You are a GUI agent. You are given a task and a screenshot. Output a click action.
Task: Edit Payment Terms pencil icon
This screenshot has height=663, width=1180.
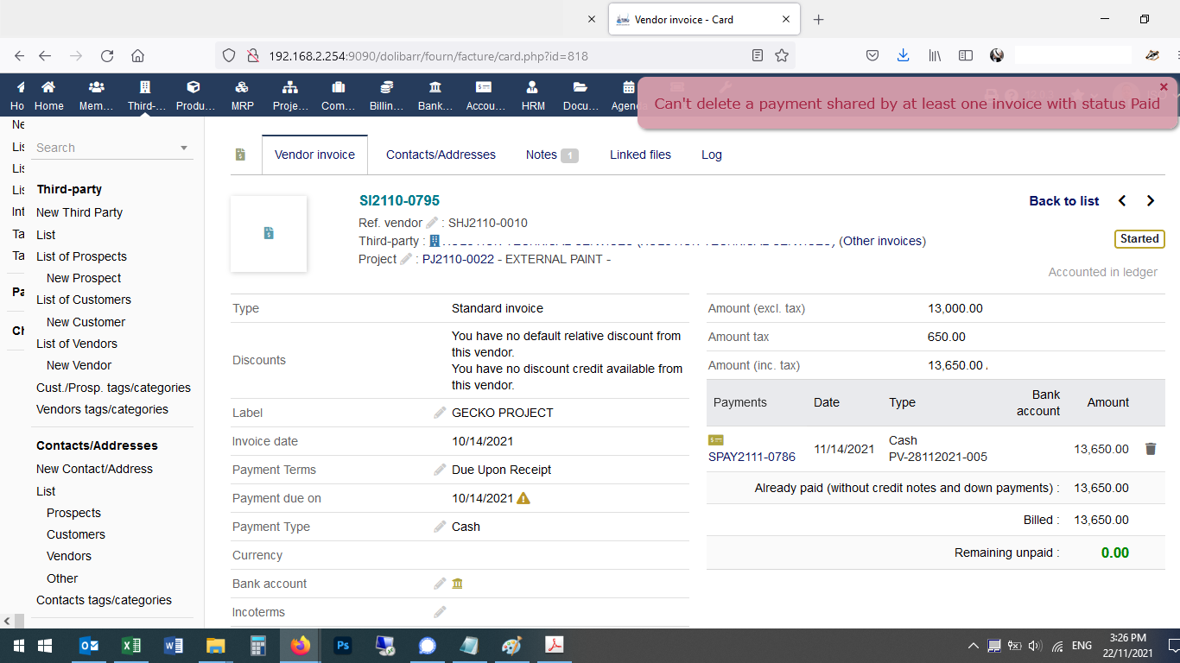click(x=440, y=470)
